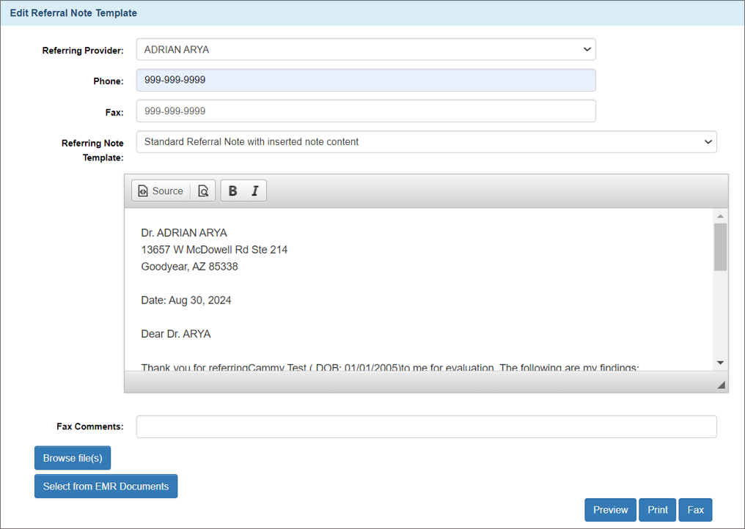Click the Print button
Viewport: 745px width, 529px height.
[x=657, y=510]
